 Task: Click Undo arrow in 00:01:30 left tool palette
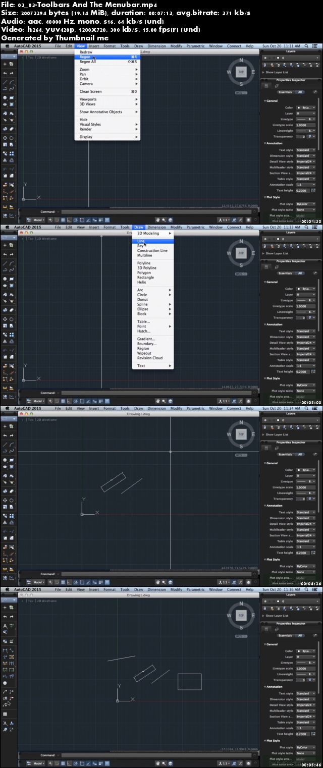(5, 73)
